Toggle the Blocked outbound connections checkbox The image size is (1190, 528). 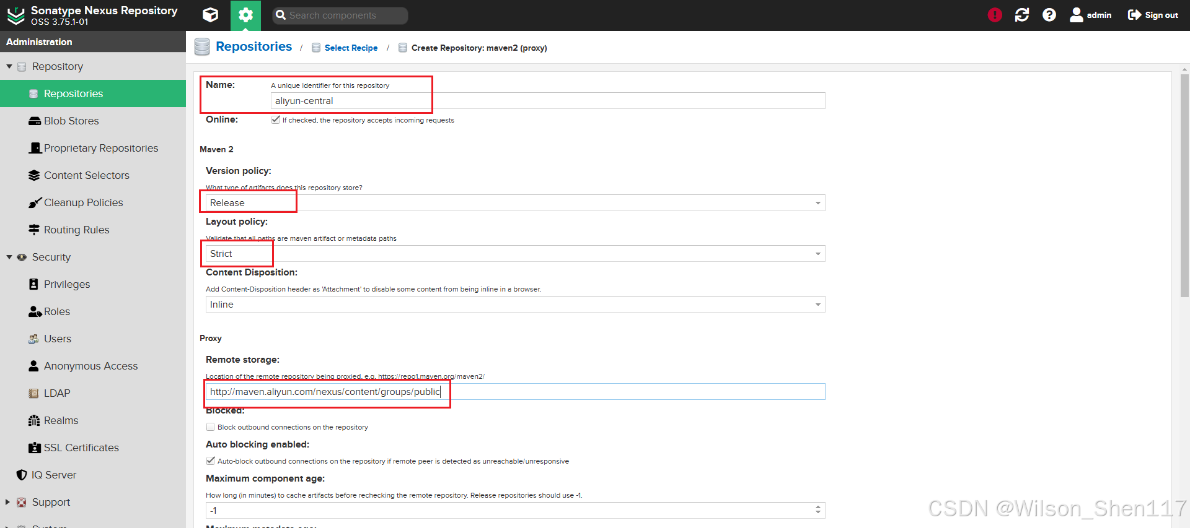(210, 427)
